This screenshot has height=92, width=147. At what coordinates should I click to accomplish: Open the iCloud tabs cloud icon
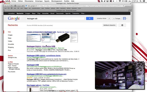coord(19,6)
